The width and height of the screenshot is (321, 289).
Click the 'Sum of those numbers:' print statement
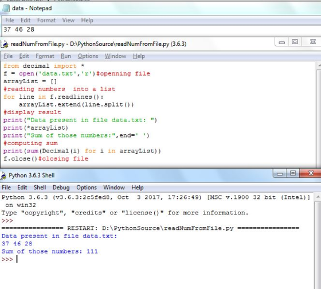pyautogui.click(x=76, y=135)
